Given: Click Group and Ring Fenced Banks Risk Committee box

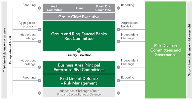Looking at the screenshot, I should point(79,36).
